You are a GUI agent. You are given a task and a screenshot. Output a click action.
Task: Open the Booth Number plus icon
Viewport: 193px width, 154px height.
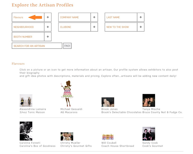coord(48,37)
